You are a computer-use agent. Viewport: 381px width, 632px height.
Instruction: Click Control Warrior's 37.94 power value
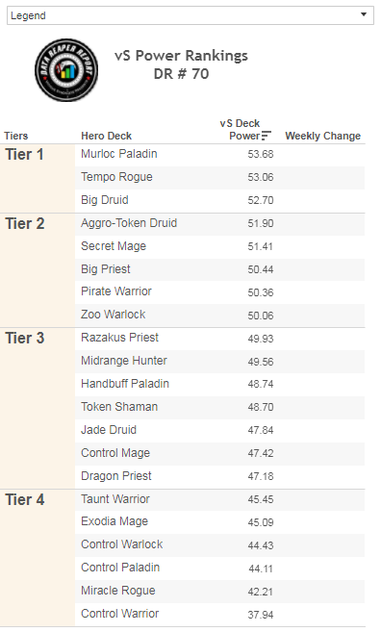[261, 615]
